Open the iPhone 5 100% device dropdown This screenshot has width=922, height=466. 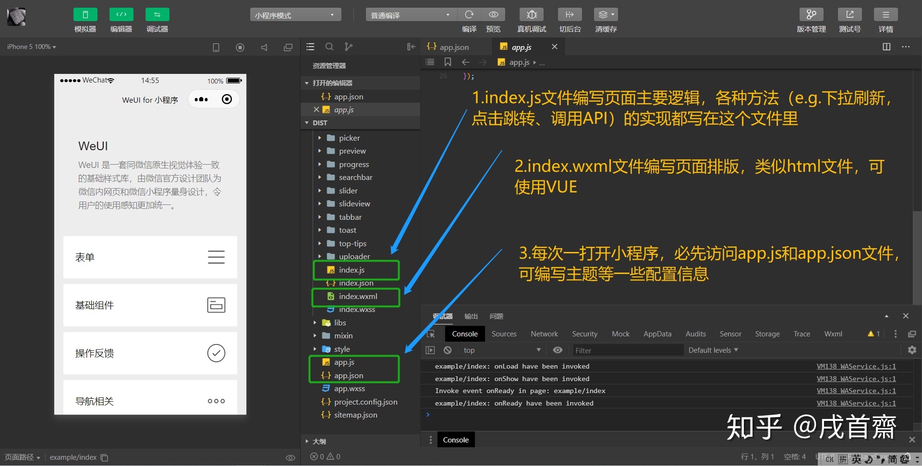click(32, 47)
